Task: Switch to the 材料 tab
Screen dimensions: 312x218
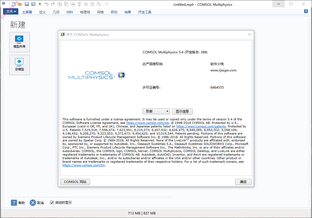Action: [x=70, y=12]
